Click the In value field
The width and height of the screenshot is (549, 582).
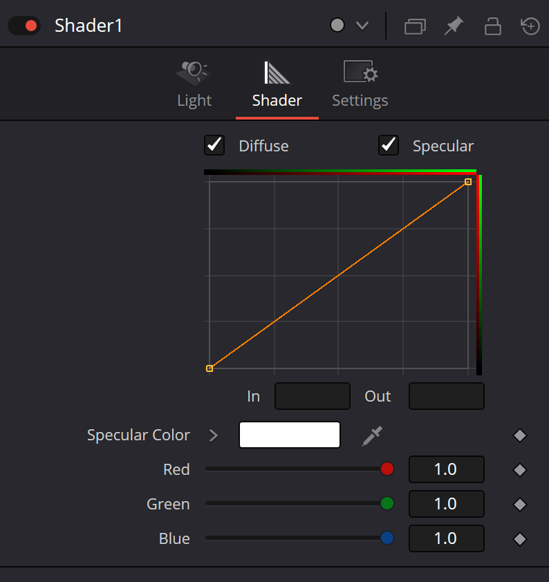click(312, 396)
